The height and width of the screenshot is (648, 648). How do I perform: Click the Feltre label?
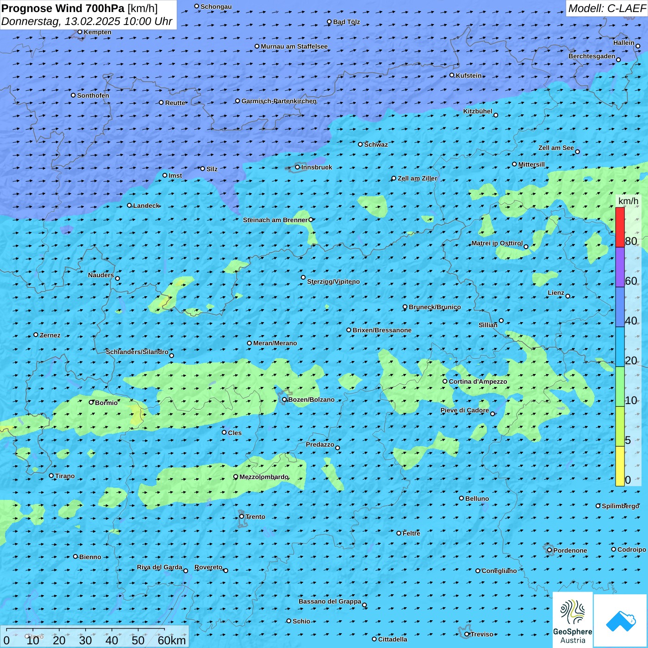(x=411, y=533)
